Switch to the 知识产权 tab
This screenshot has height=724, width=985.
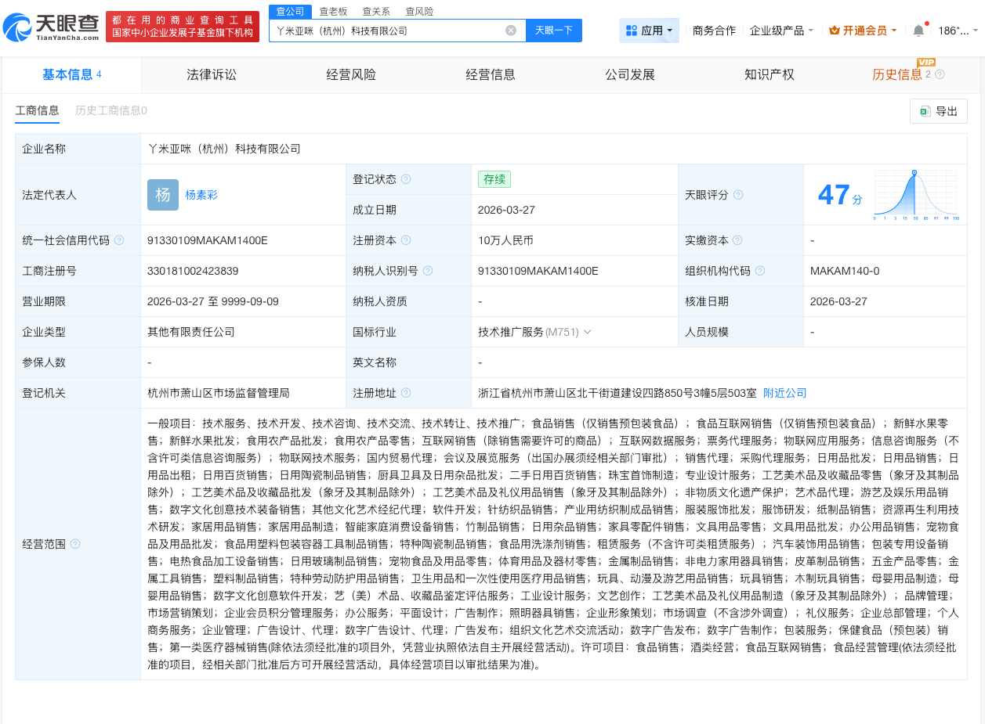coord(769,74)
